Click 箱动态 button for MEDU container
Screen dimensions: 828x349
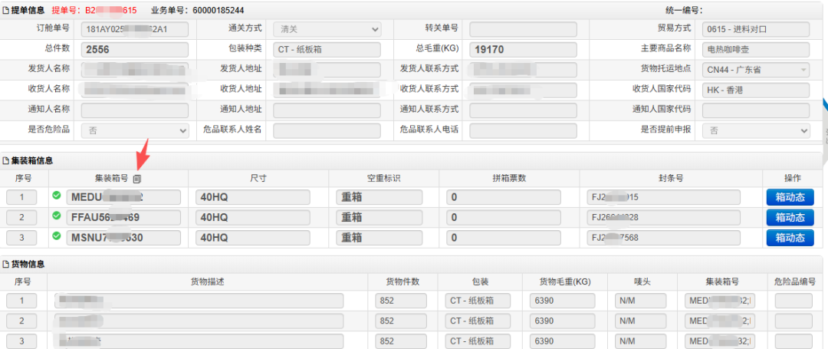click(x=790, y=197)
